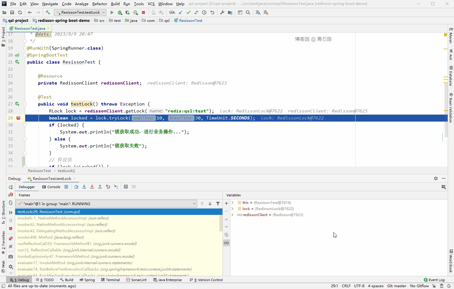Filter frames with funnel icon
The width and height of the screenshot is (454, 289).
218,204
